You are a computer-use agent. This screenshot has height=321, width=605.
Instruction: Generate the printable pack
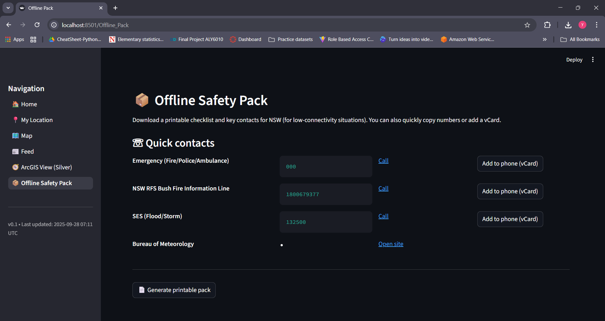pyautogui.click(x=174, y=290)
